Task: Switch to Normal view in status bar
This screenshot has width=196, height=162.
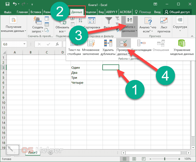Action: point(124,159)
